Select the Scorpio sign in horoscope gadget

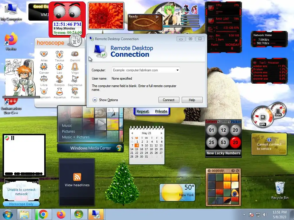(59, 81)
